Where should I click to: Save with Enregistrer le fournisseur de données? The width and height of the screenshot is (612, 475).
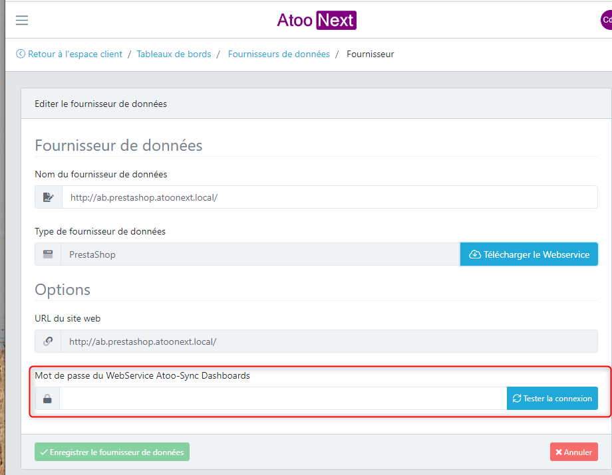(x=112, y=452)
